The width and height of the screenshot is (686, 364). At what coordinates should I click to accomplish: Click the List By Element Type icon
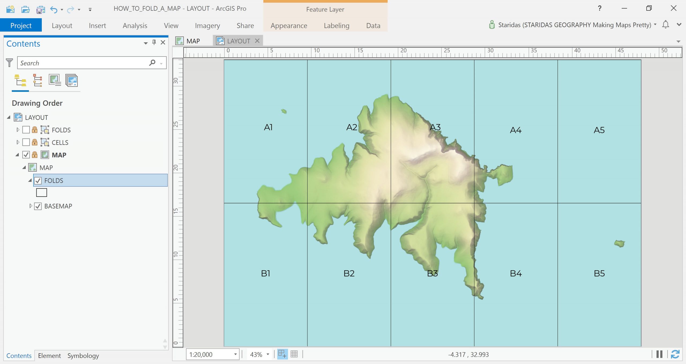[38, 80]
